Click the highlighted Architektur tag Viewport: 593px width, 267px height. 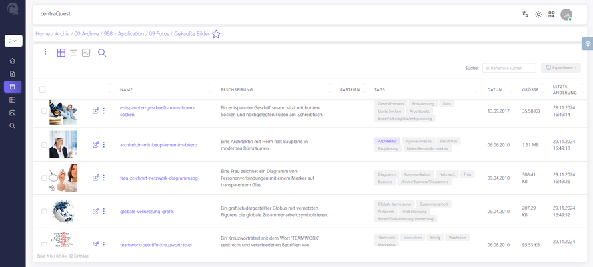coord(387,141)
